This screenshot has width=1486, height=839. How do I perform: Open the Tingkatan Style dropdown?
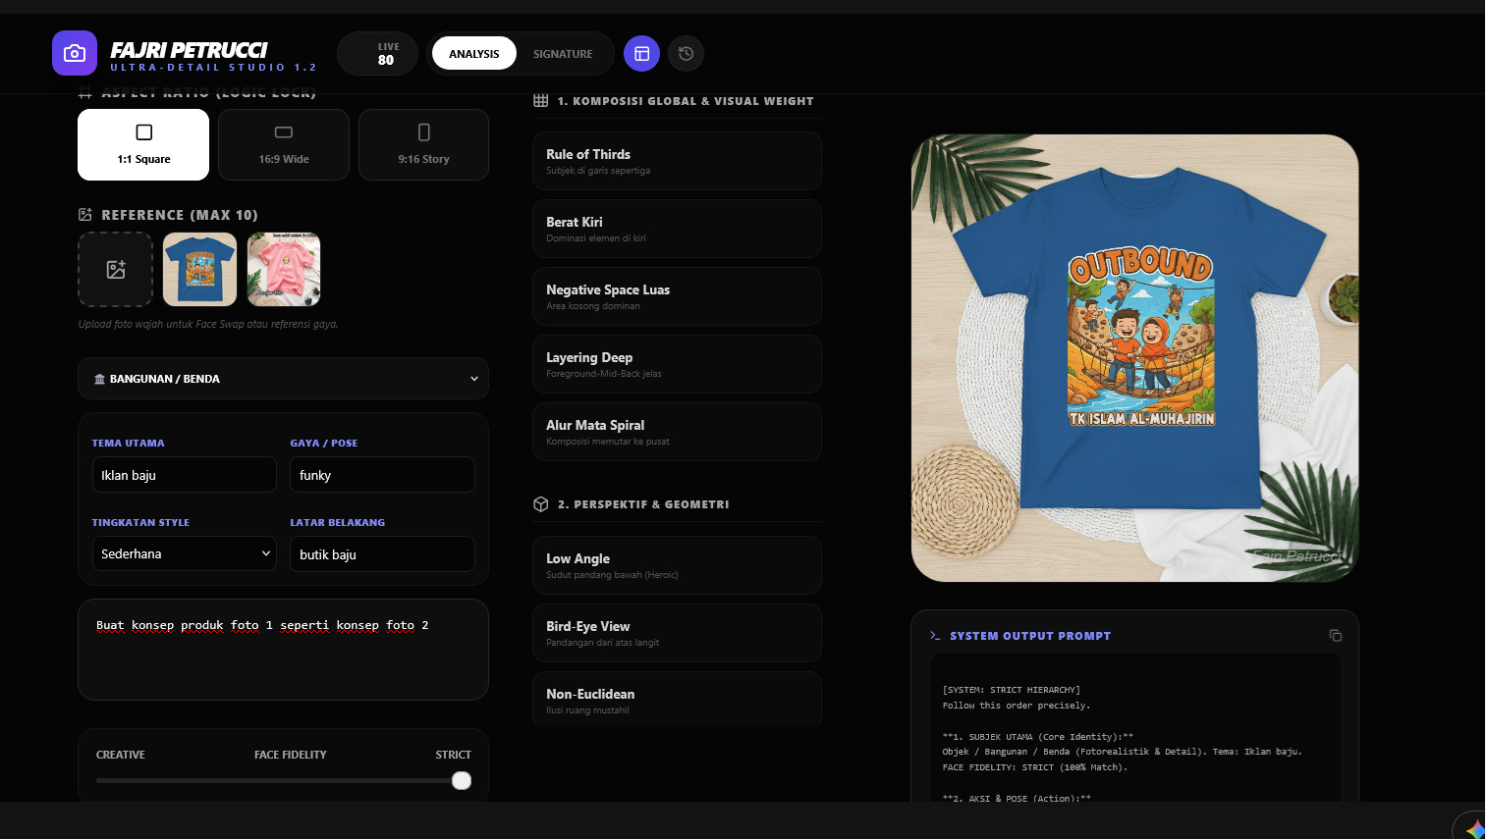[184, 553]
